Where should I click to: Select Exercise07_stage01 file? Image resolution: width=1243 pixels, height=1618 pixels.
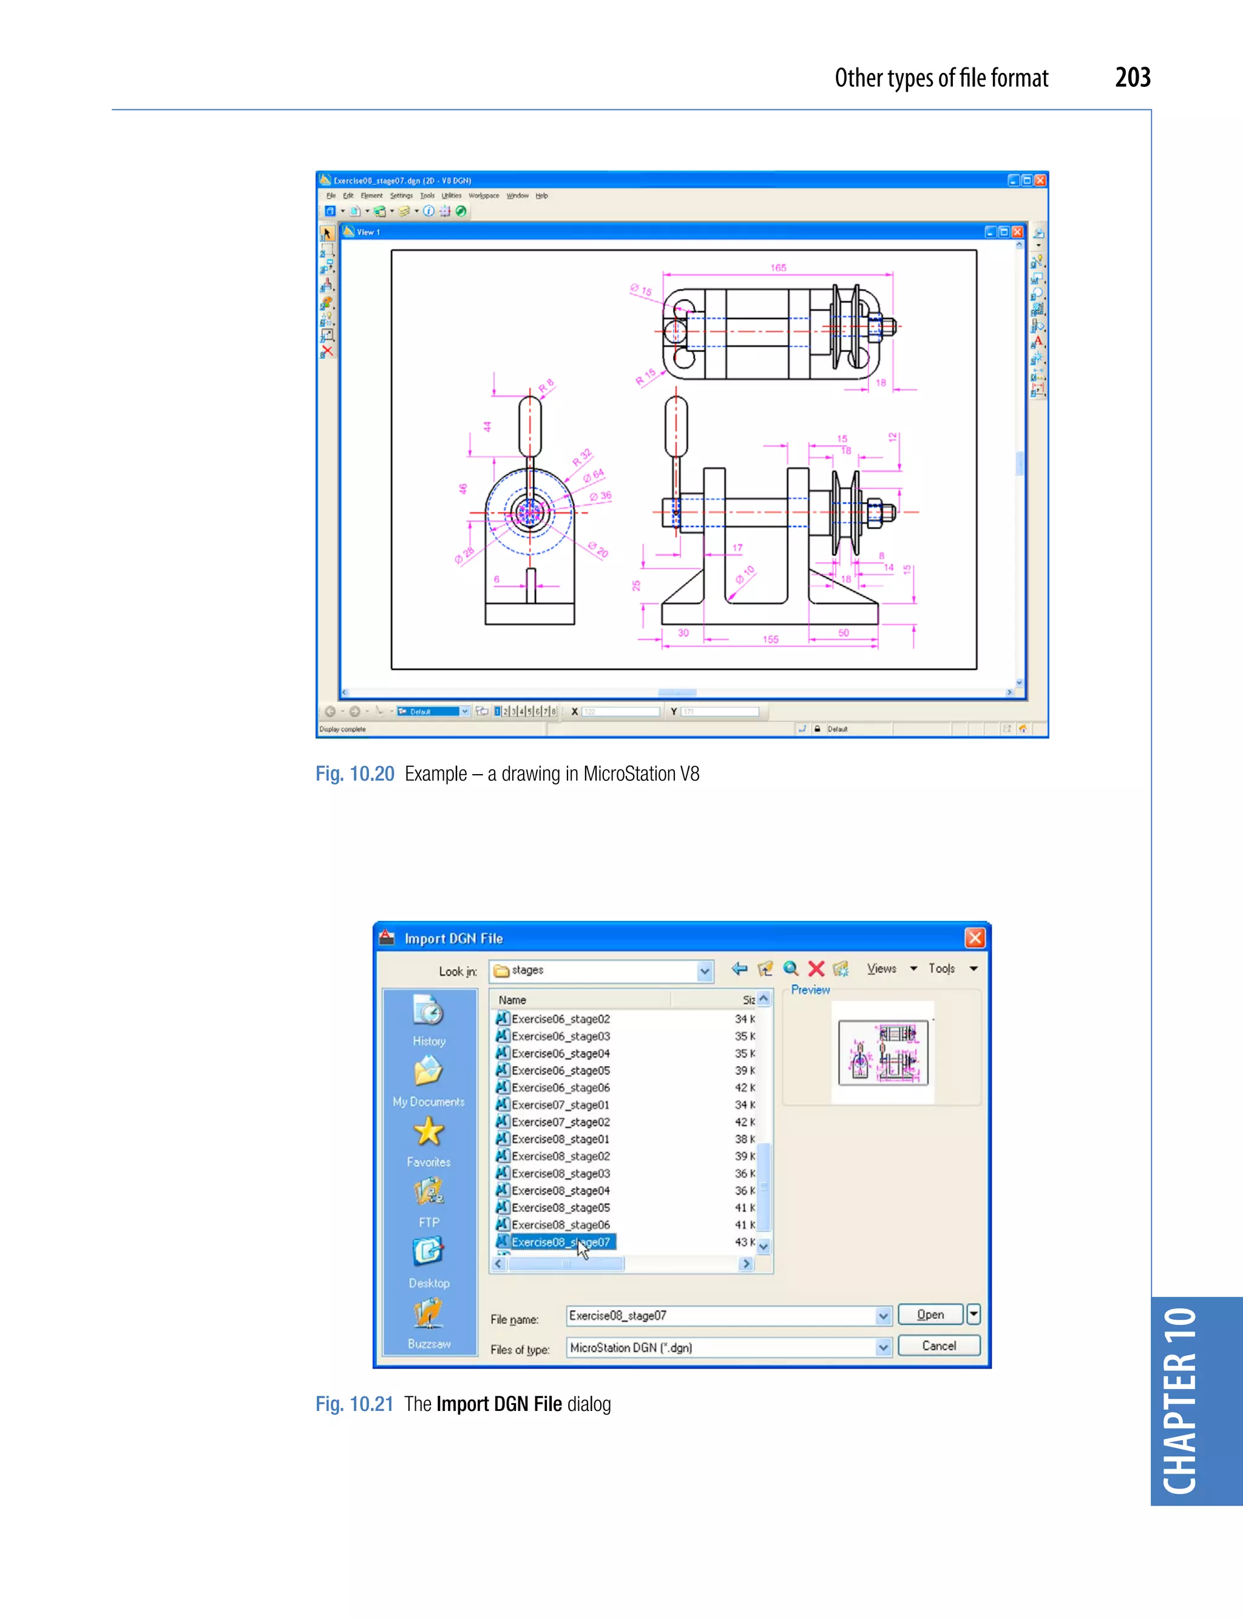click(x=553, y=1105)
